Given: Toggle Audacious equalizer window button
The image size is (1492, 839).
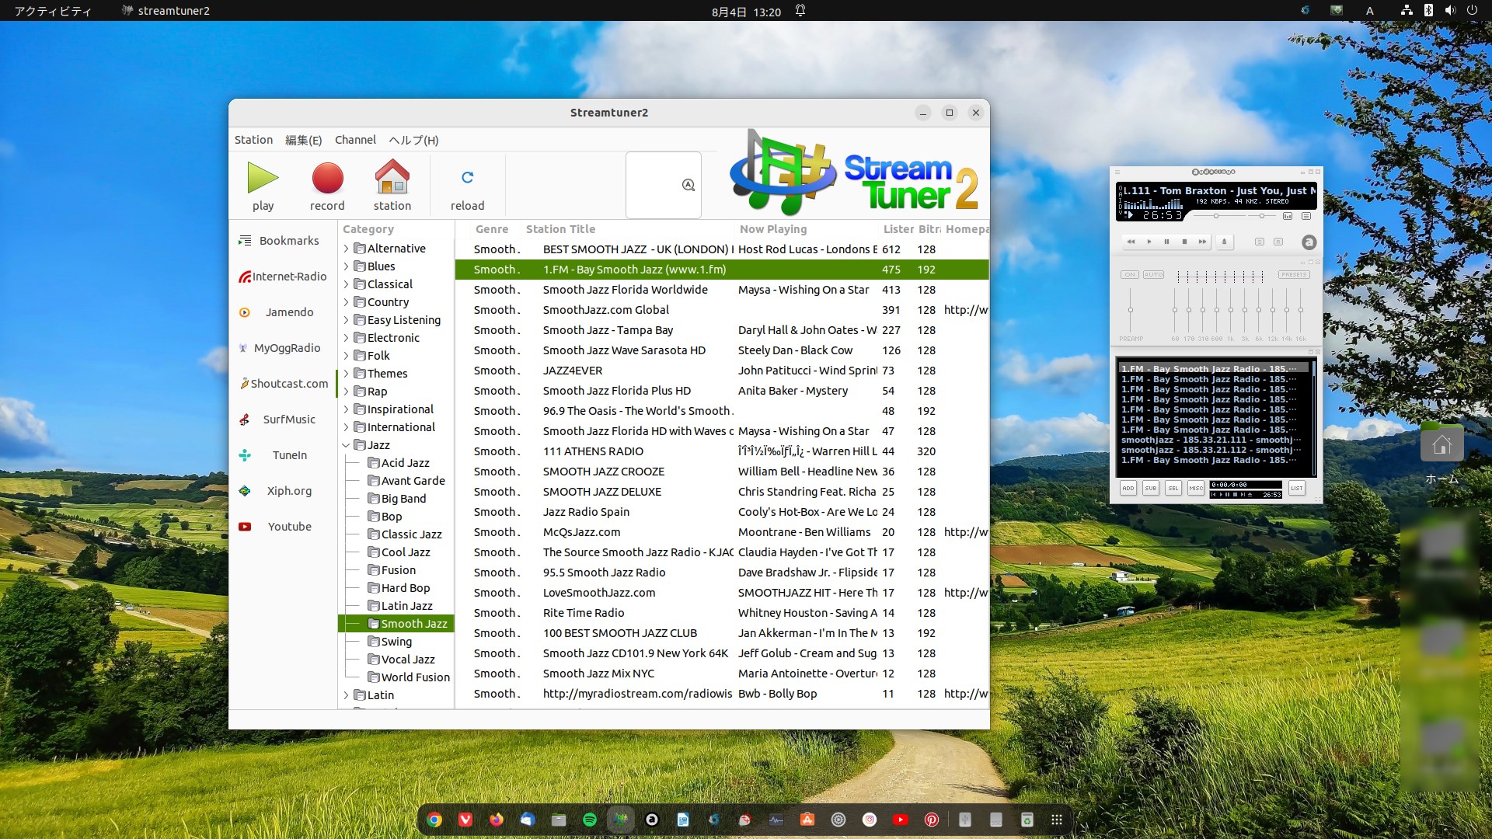Looking at the screenshot, I should (x=1288, y=216).
